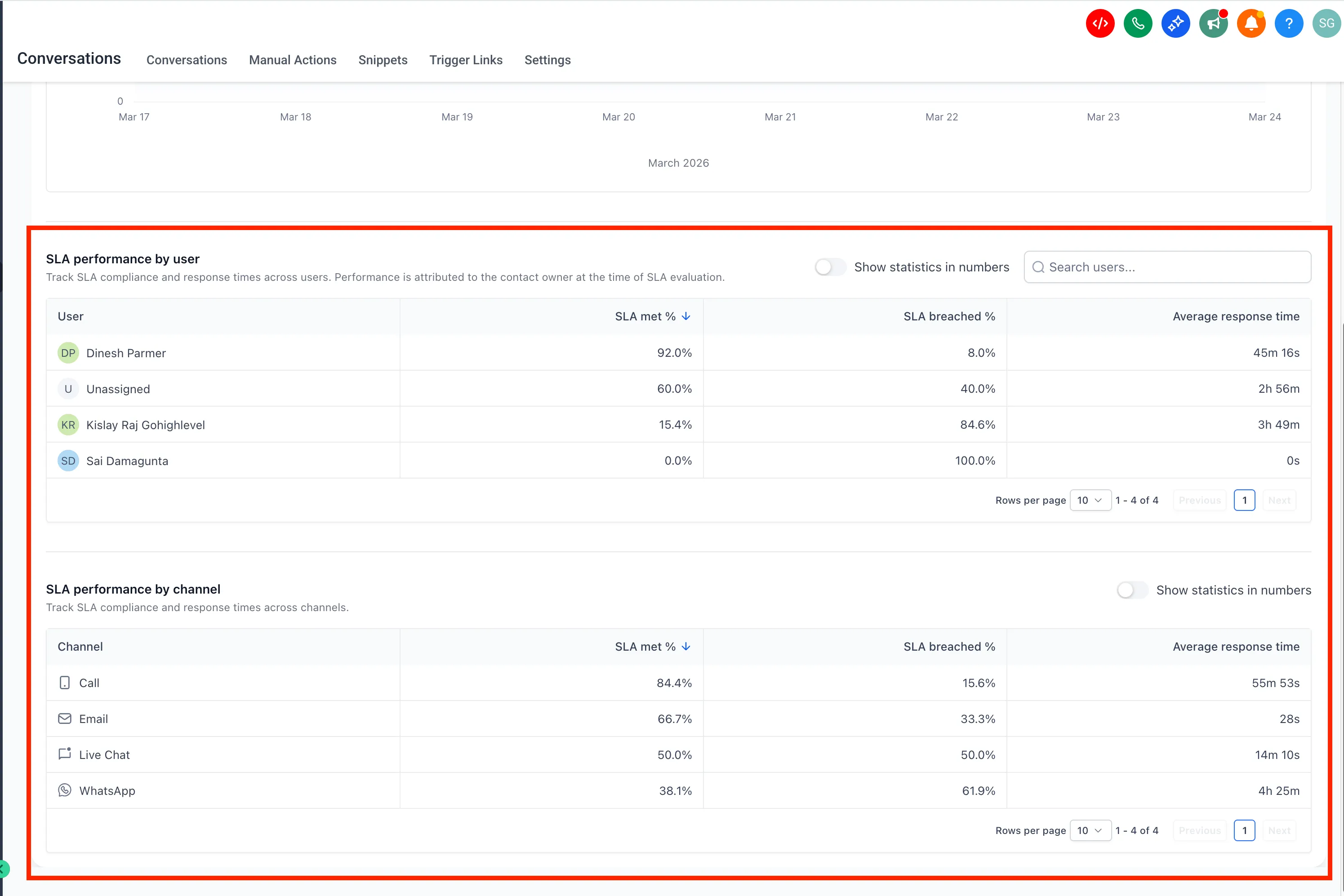Screen dimensions: 1344x896
Task: Click the megaphone announcements icon
Action: [x=1213, y=23]
